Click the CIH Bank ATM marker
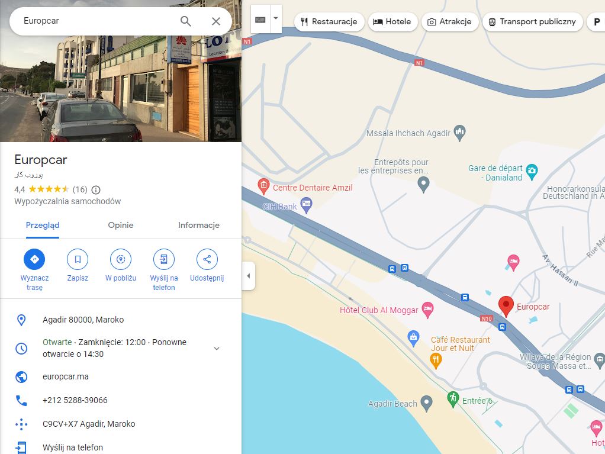 [307, 205]
